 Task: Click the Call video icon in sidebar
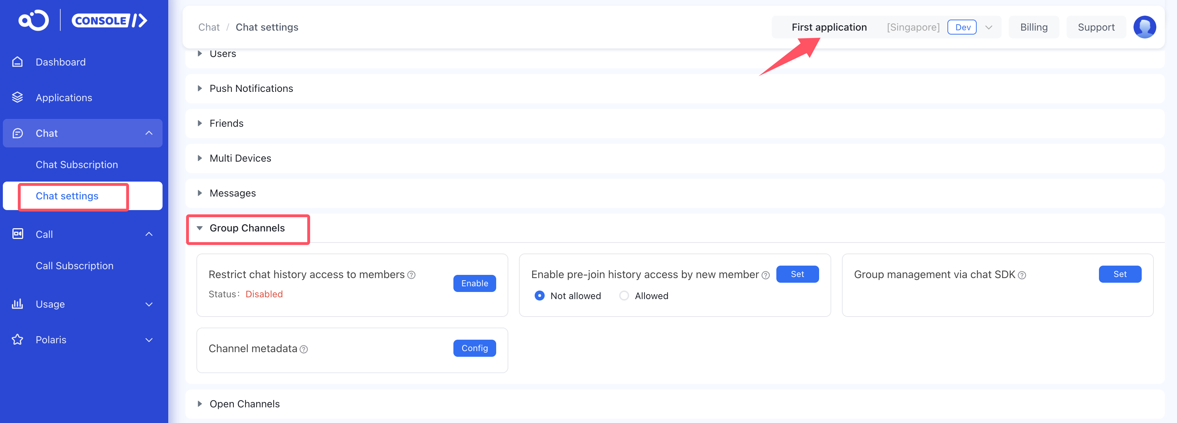click(17, 234)
